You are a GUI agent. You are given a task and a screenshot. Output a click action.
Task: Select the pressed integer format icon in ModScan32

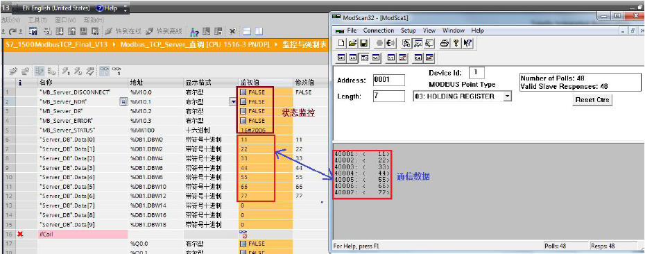[364, 58]
